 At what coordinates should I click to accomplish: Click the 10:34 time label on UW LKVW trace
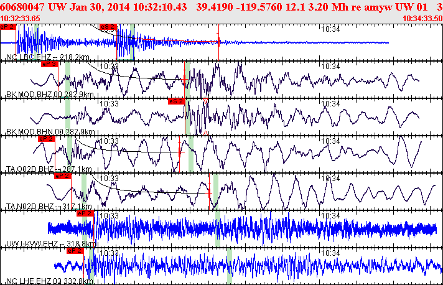[x=330, y=215]
